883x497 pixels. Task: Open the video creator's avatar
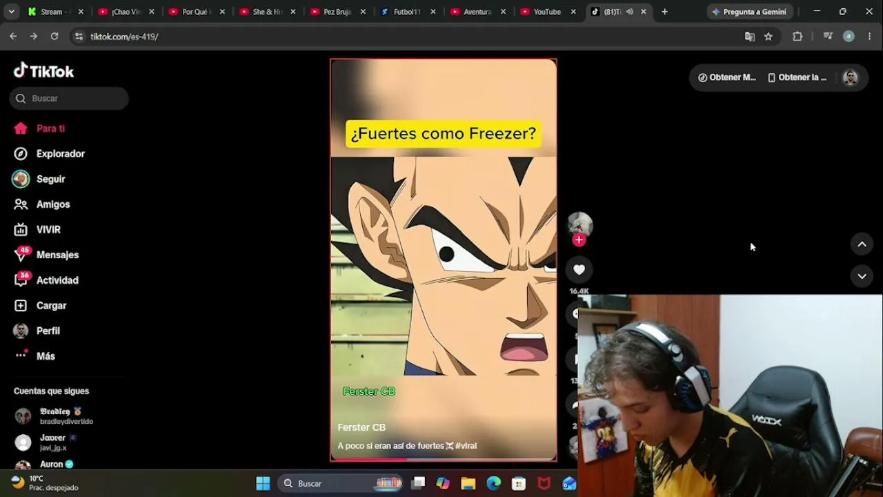579,224
